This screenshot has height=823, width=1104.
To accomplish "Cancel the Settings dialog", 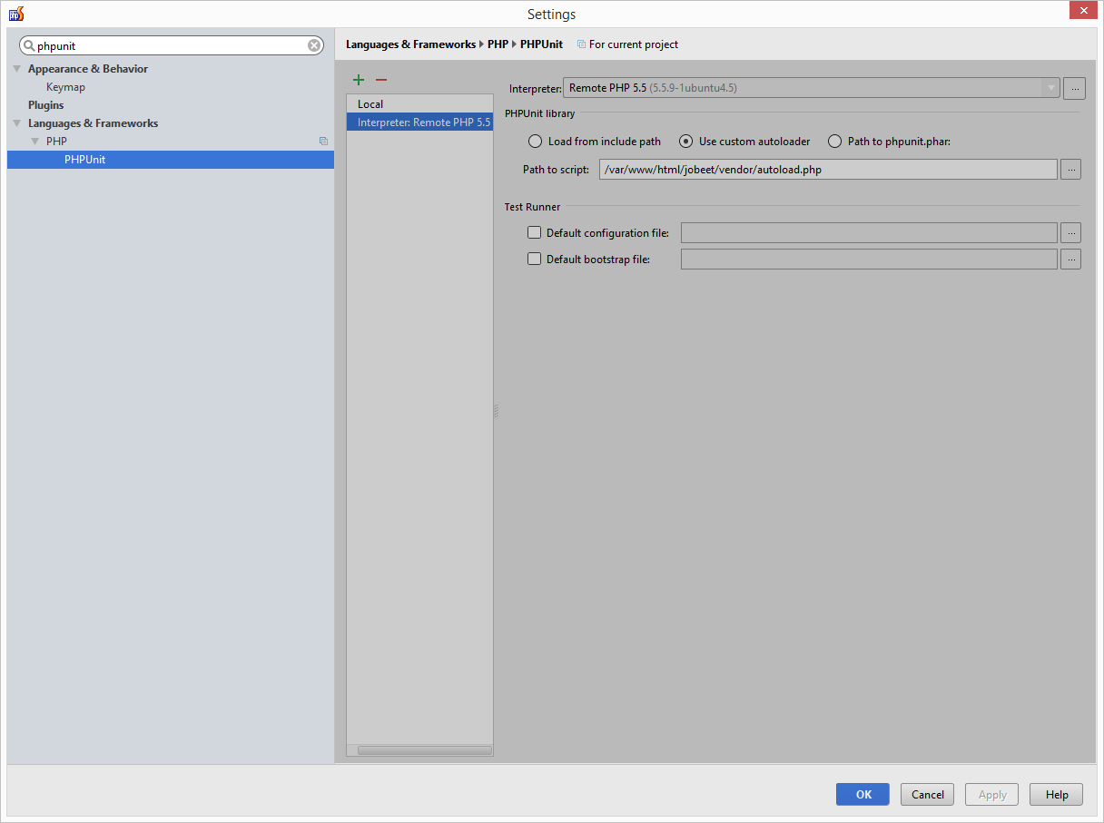I will click(x=928, y=794).
